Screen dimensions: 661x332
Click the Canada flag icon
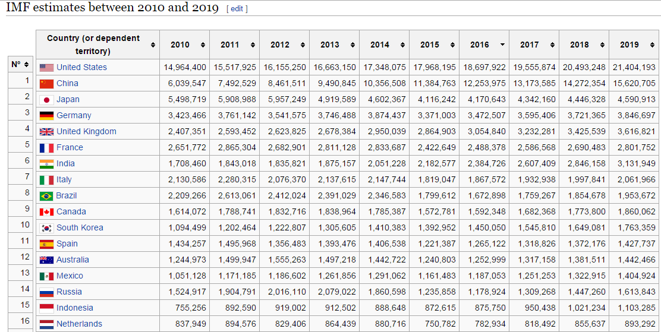46,211
